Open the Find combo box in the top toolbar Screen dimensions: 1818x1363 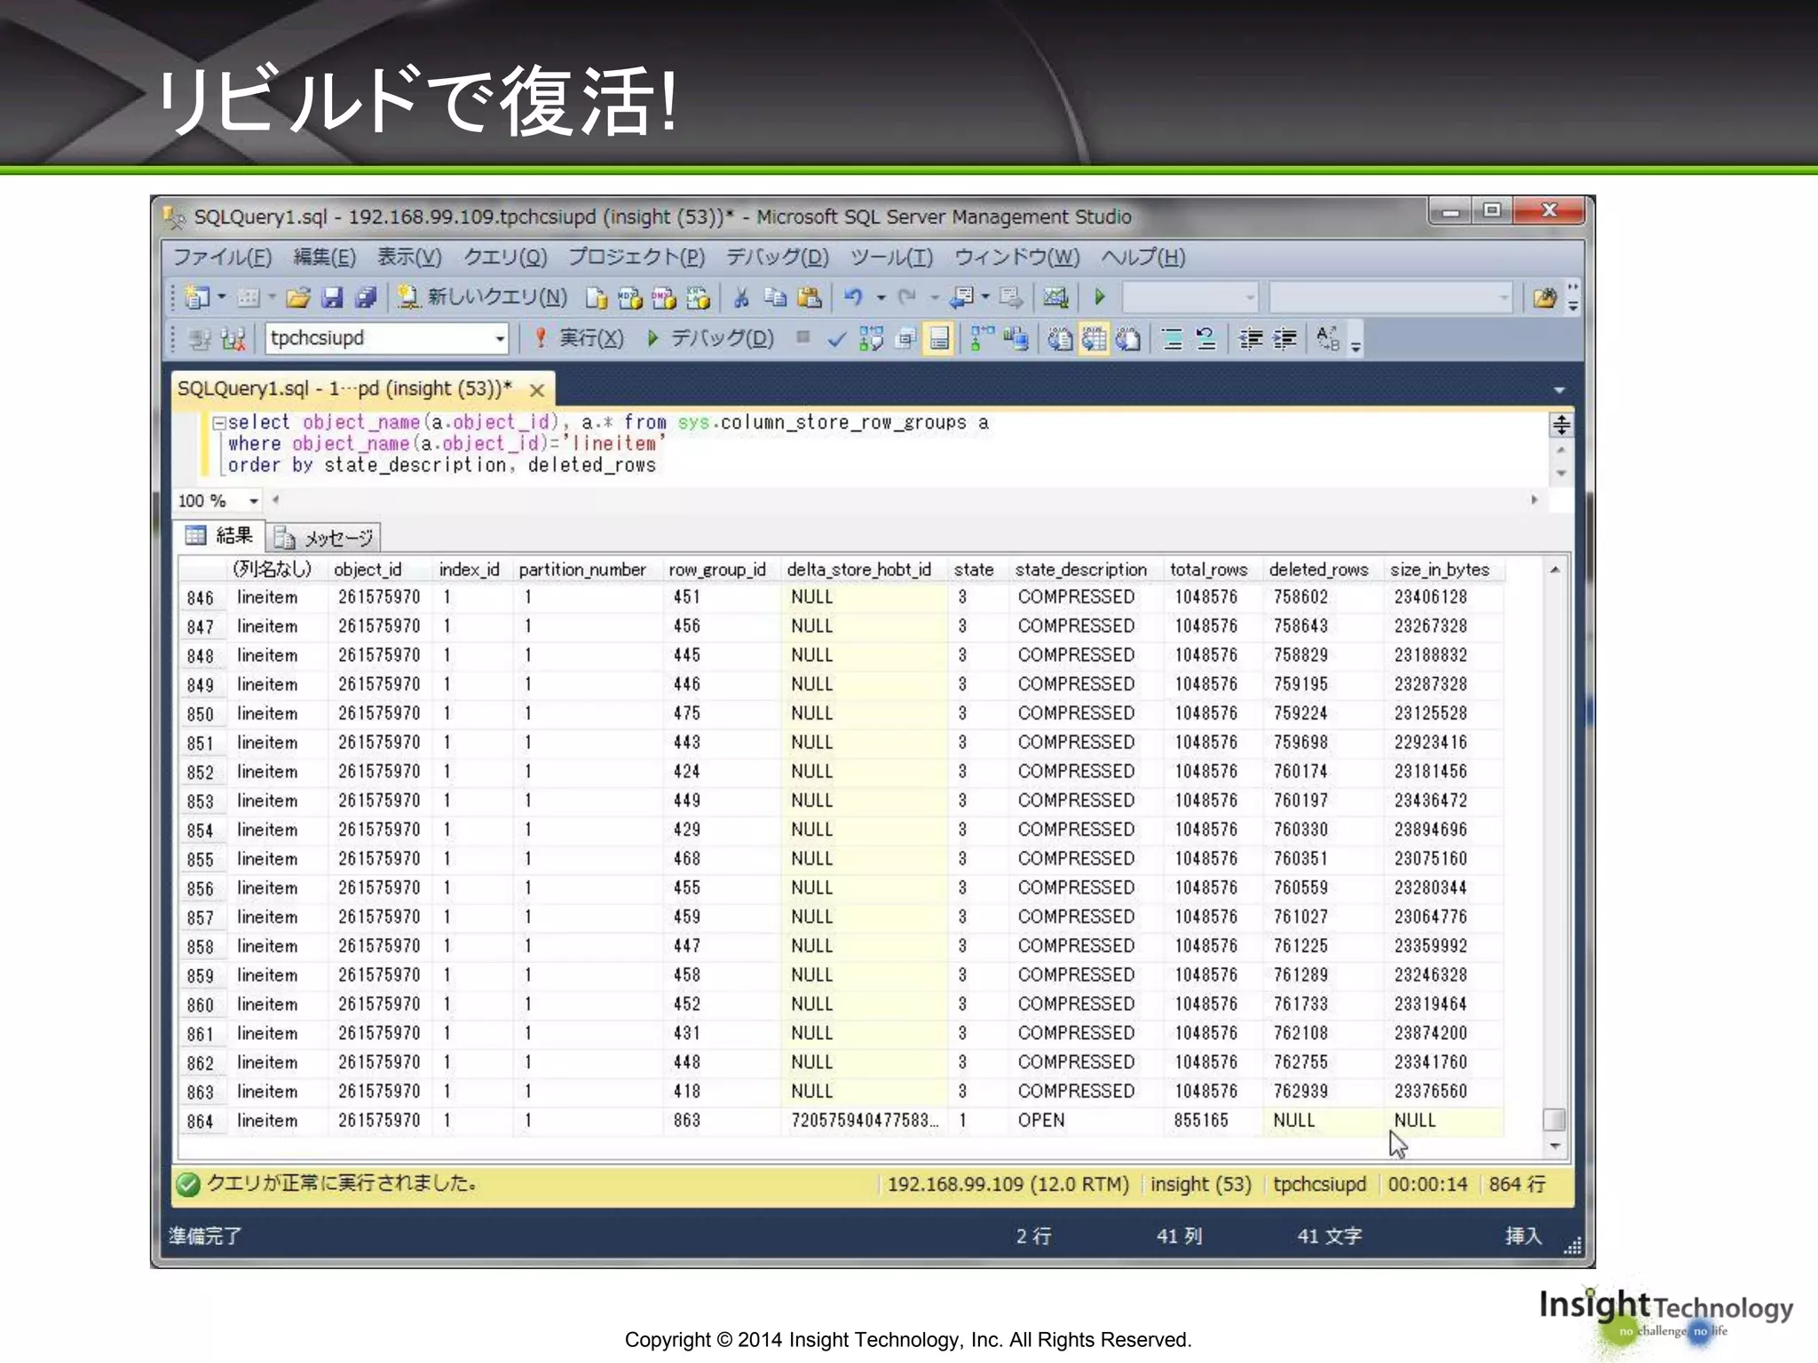click(x=1391, y=298)
